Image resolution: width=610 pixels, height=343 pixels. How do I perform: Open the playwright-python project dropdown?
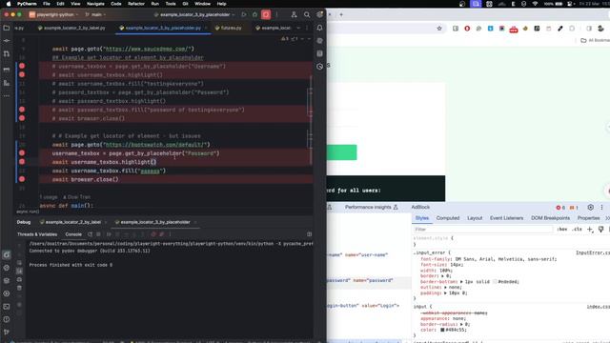click(53, 15)
